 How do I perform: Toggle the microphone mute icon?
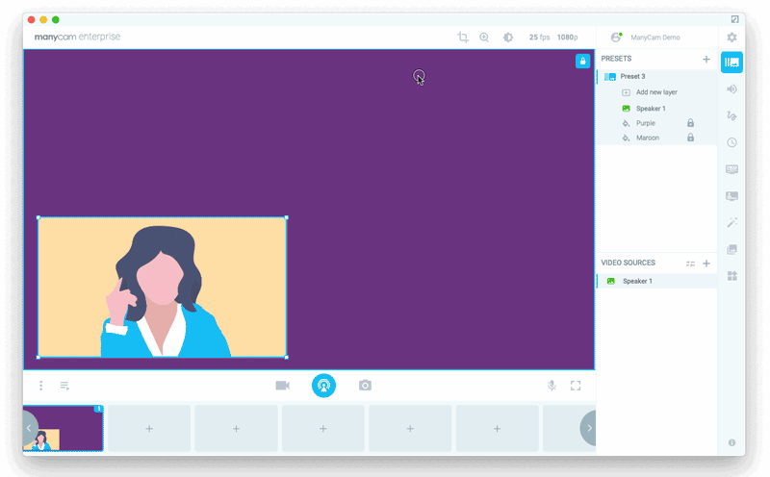tap(552, 386)
